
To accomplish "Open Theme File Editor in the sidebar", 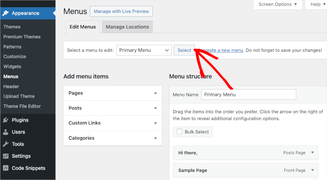I will pos(22,107).
